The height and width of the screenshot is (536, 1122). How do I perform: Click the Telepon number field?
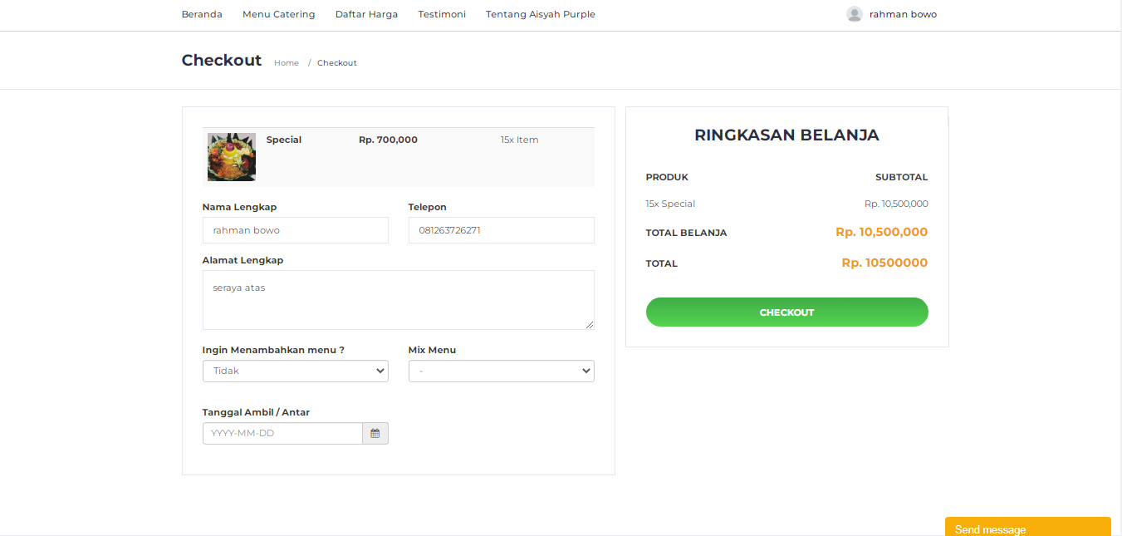501,230
